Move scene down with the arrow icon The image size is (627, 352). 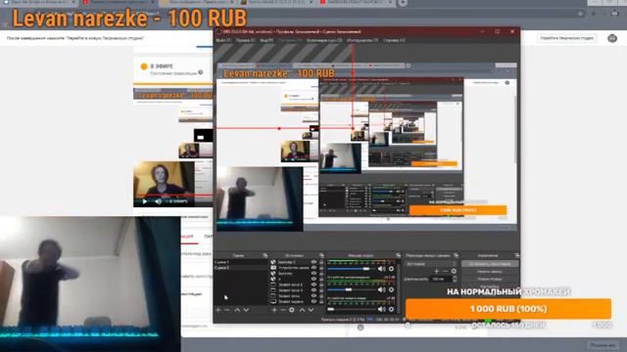point(246,310)
